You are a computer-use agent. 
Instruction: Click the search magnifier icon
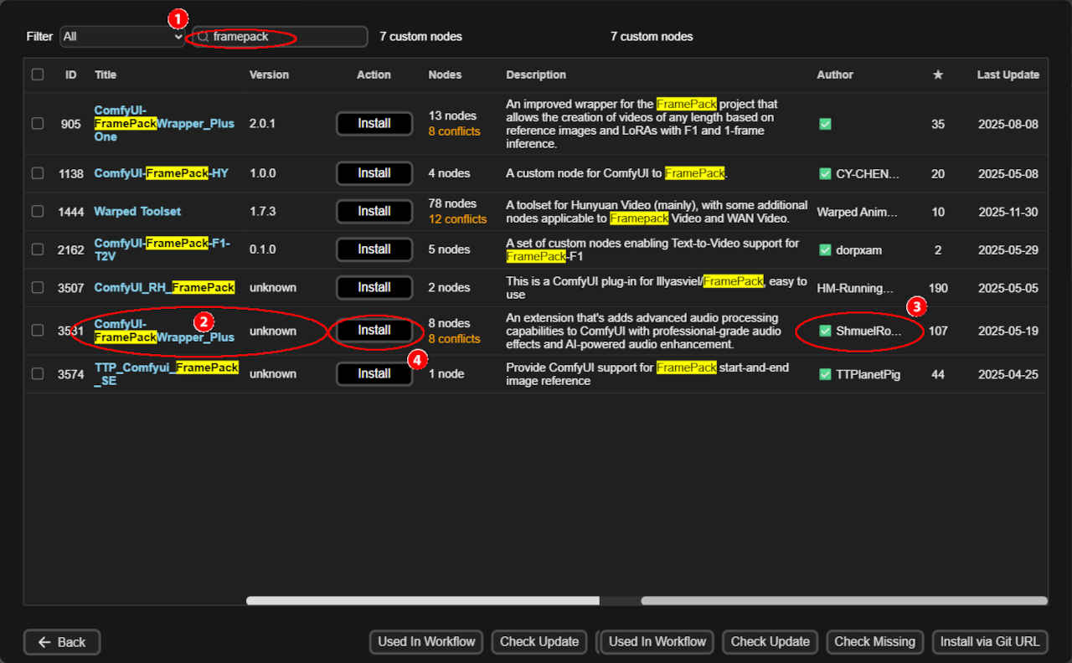(203, 37)
